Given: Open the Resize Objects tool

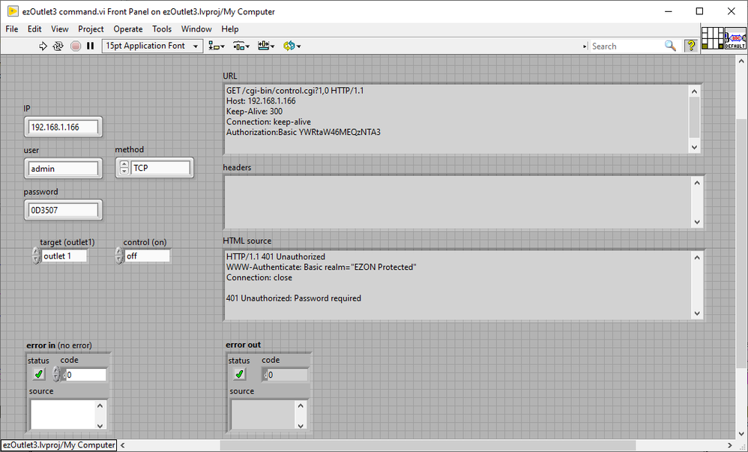Looking at the screenshot, I should [265, 46].
